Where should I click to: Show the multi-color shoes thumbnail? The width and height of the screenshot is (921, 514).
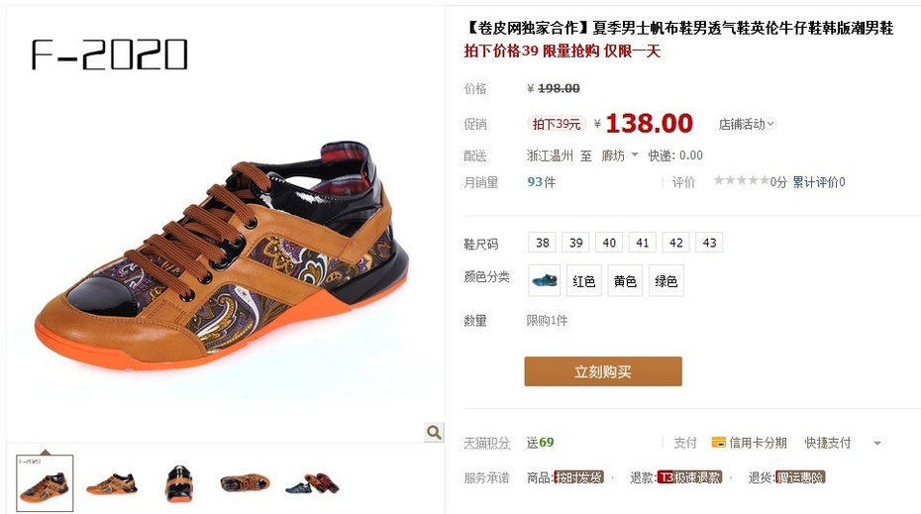[x=313, y=483]
